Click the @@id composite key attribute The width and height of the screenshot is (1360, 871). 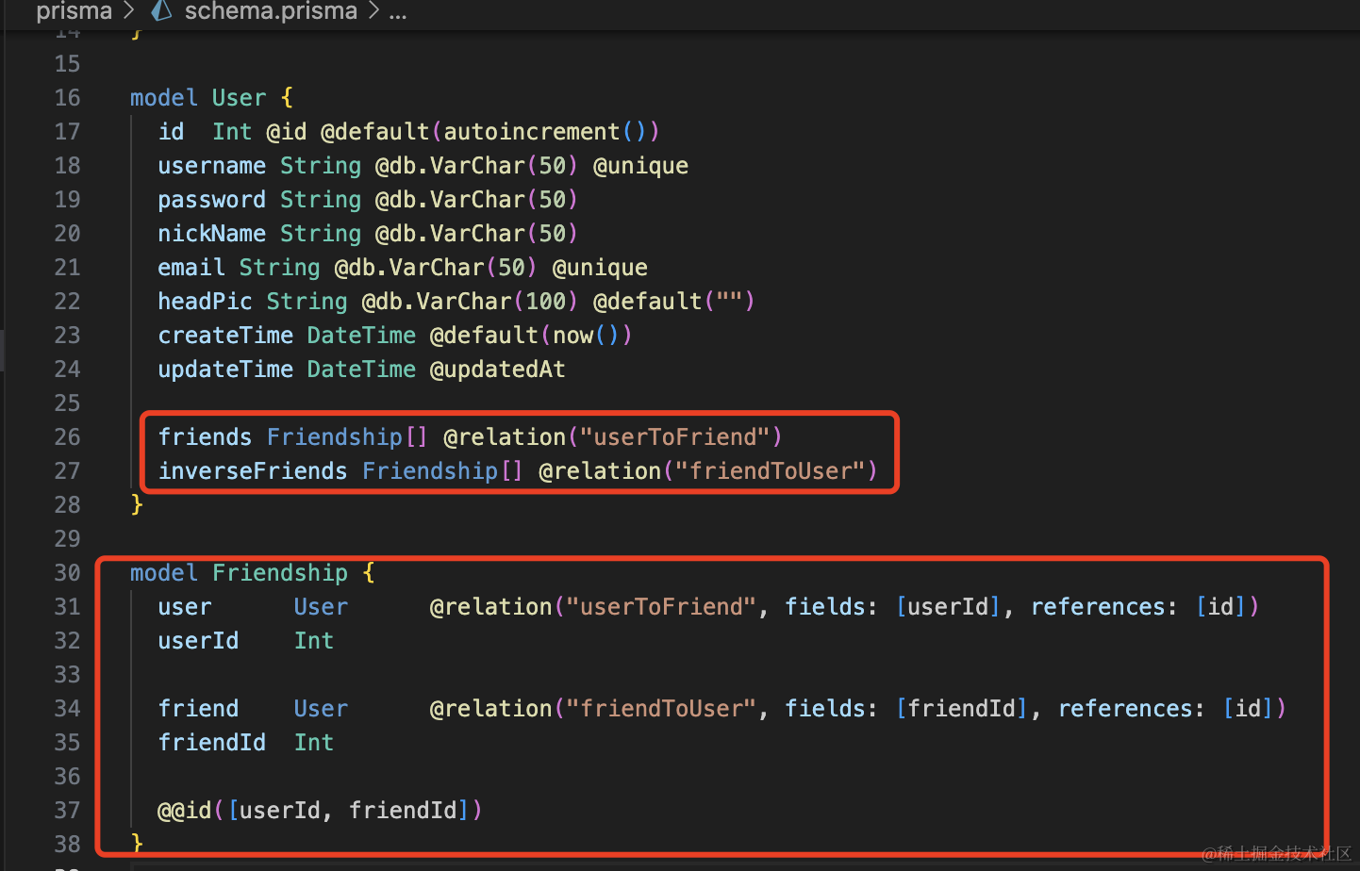[184, 811]
